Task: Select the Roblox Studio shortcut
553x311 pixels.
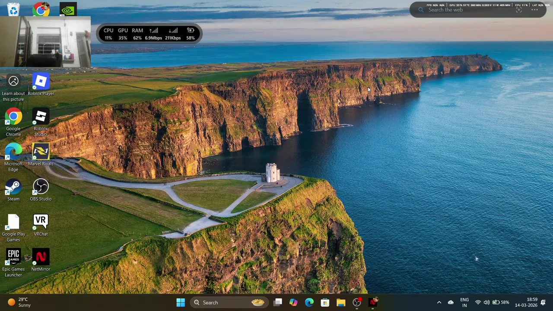Action: pyautogui.click(x=41, y=123)
